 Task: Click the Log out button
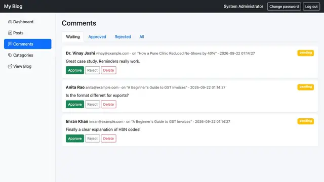pyautogui.click(x=311, y=7)
